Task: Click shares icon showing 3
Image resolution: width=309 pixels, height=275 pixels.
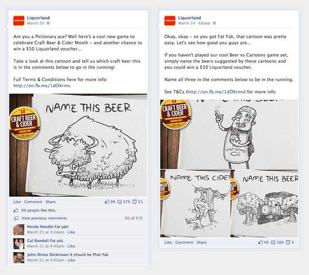Action: pos(288,243)
